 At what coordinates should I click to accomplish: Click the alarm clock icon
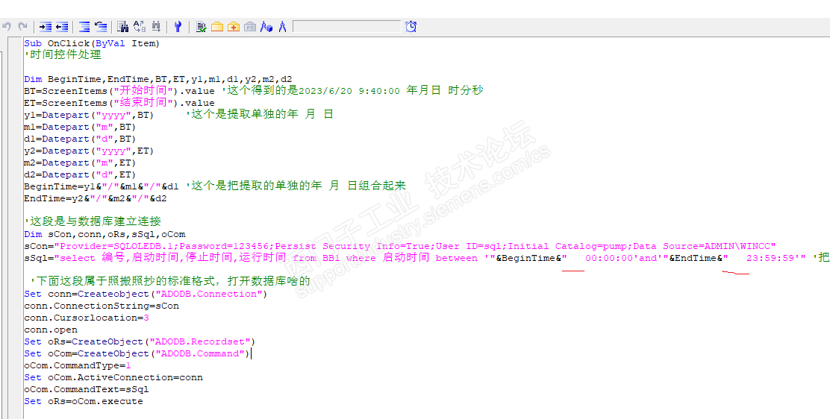pos(411,26)
